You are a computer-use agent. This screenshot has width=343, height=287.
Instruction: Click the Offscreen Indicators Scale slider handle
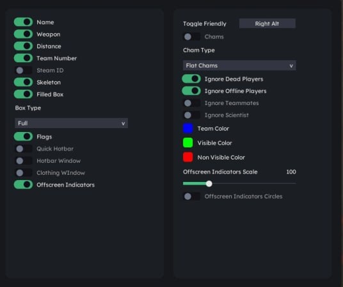[x=209, y=184]
